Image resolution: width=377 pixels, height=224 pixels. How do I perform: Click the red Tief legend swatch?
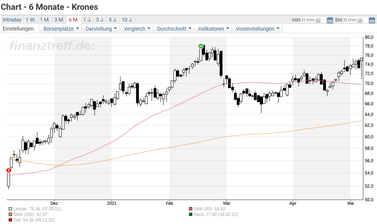click(x=10, y=220)
